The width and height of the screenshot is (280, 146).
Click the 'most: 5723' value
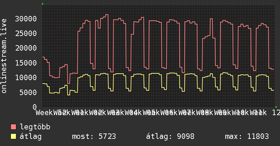pyautogui.click(x=94, y=136)
